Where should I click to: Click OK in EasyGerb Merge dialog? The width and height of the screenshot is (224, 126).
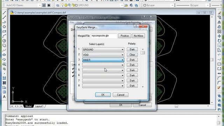pos(103,95)
